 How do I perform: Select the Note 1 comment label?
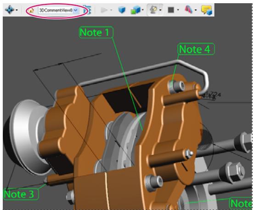[96, 32]
